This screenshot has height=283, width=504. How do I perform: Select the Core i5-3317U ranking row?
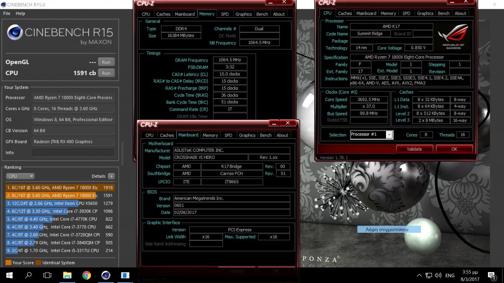coord(60,250)
